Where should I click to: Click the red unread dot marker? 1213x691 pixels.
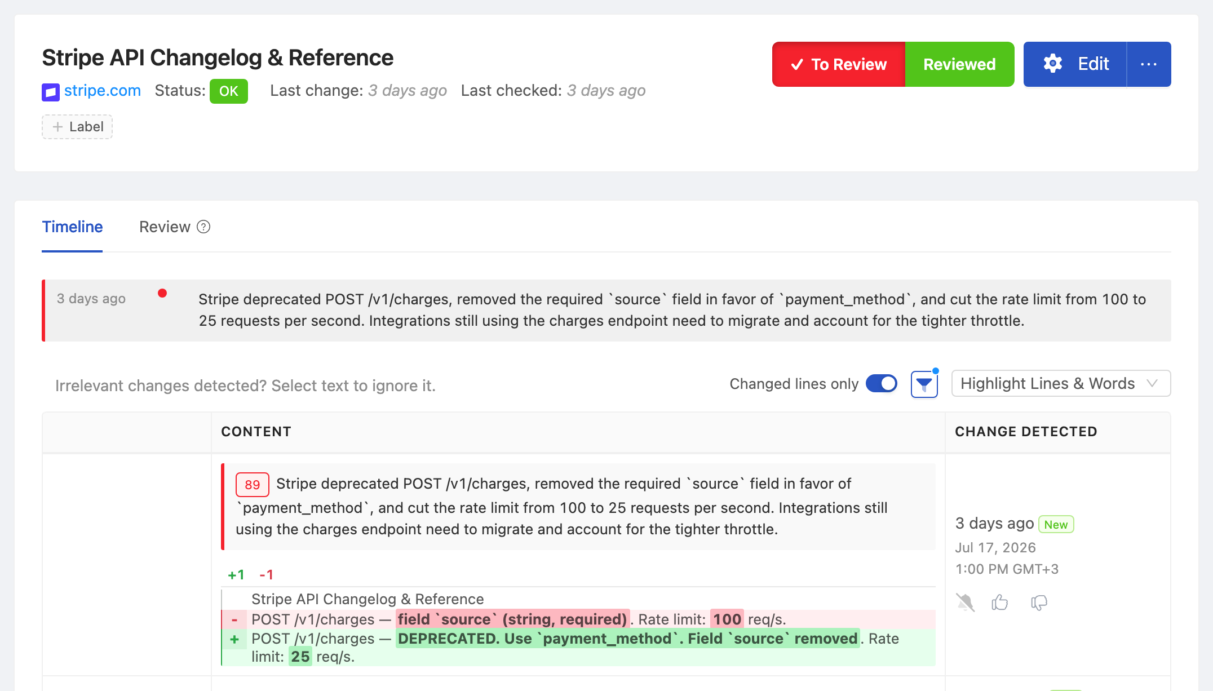(x=162, y=293)
